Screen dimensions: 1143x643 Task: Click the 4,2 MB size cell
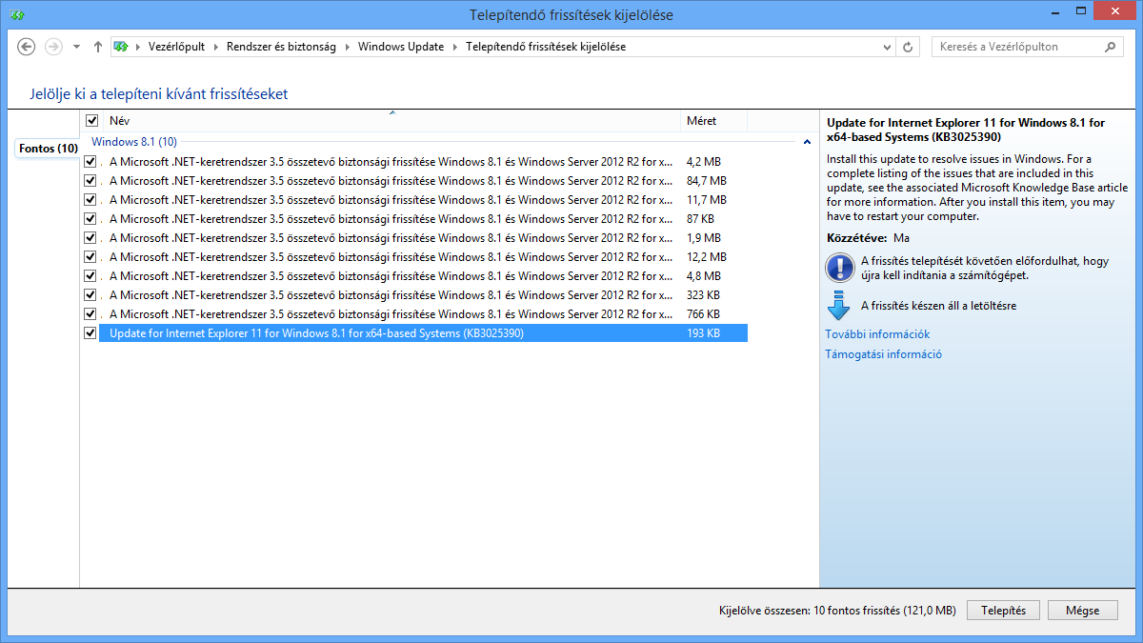[x=704, y=162]
